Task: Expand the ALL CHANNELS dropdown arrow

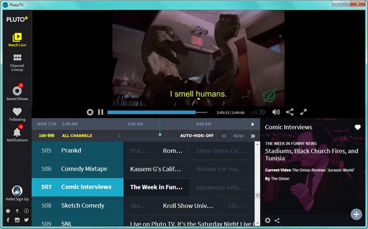Action: click(119, 136)
